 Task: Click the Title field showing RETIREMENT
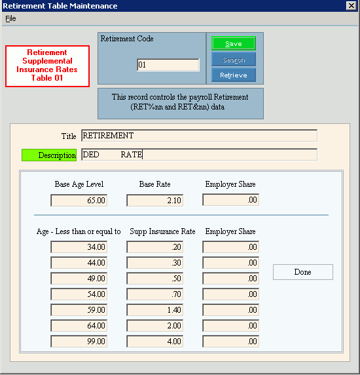[199, 136]
